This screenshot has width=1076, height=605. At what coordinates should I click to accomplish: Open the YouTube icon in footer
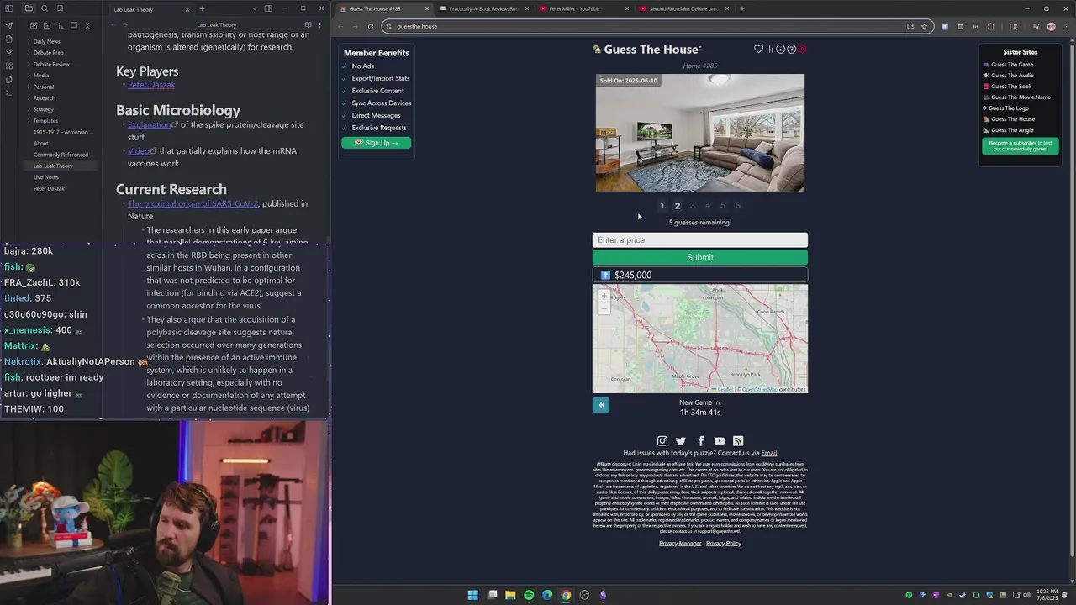(720, 441)
